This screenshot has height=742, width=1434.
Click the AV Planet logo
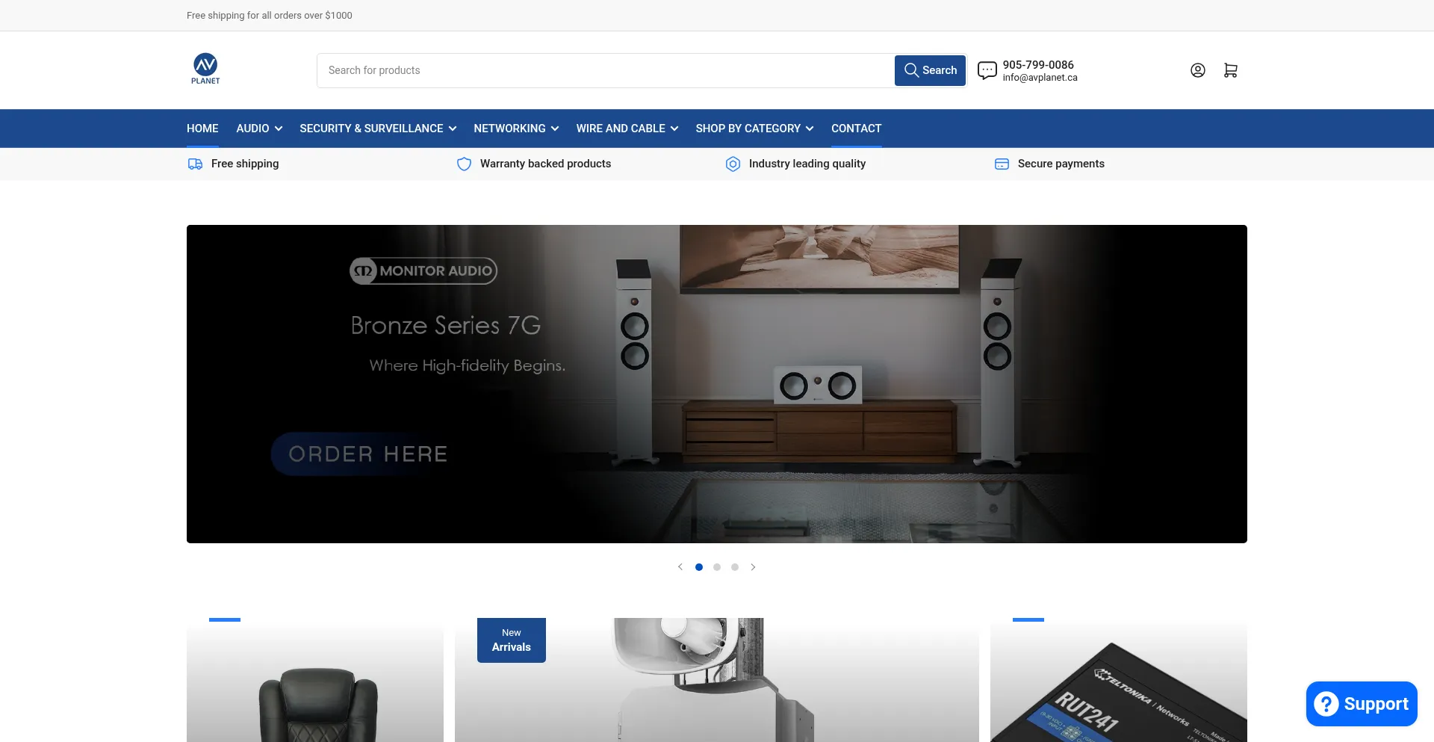click(x=205, y=69)
